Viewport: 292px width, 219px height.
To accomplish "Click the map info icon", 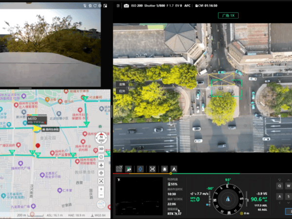I will click(101, 157).
